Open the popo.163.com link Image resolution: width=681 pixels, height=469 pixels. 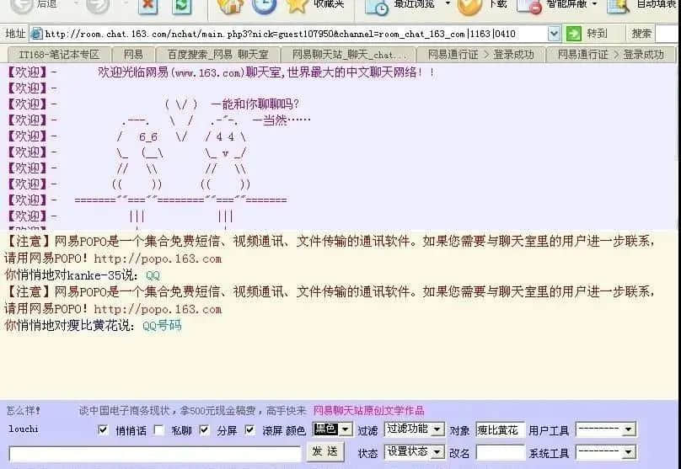pos(158,258)
